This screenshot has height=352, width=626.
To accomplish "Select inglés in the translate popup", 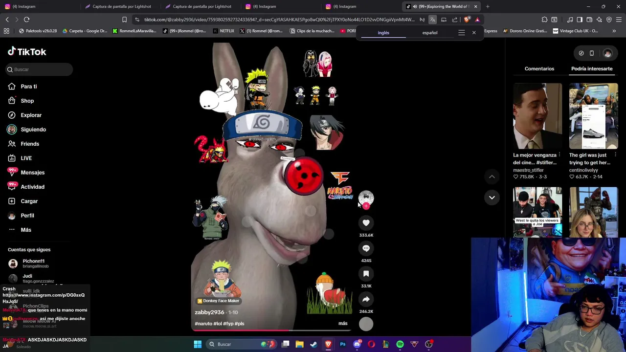I will tap(383, 33).
